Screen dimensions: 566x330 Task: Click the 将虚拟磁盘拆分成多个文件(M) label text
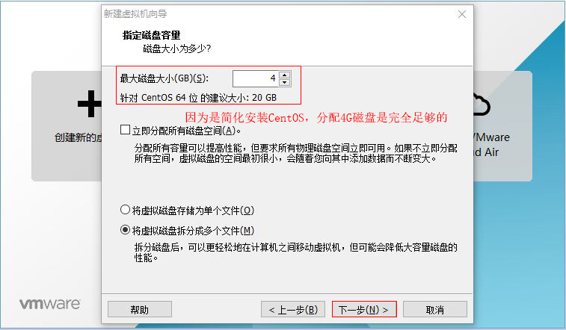[x=193, y=231]
